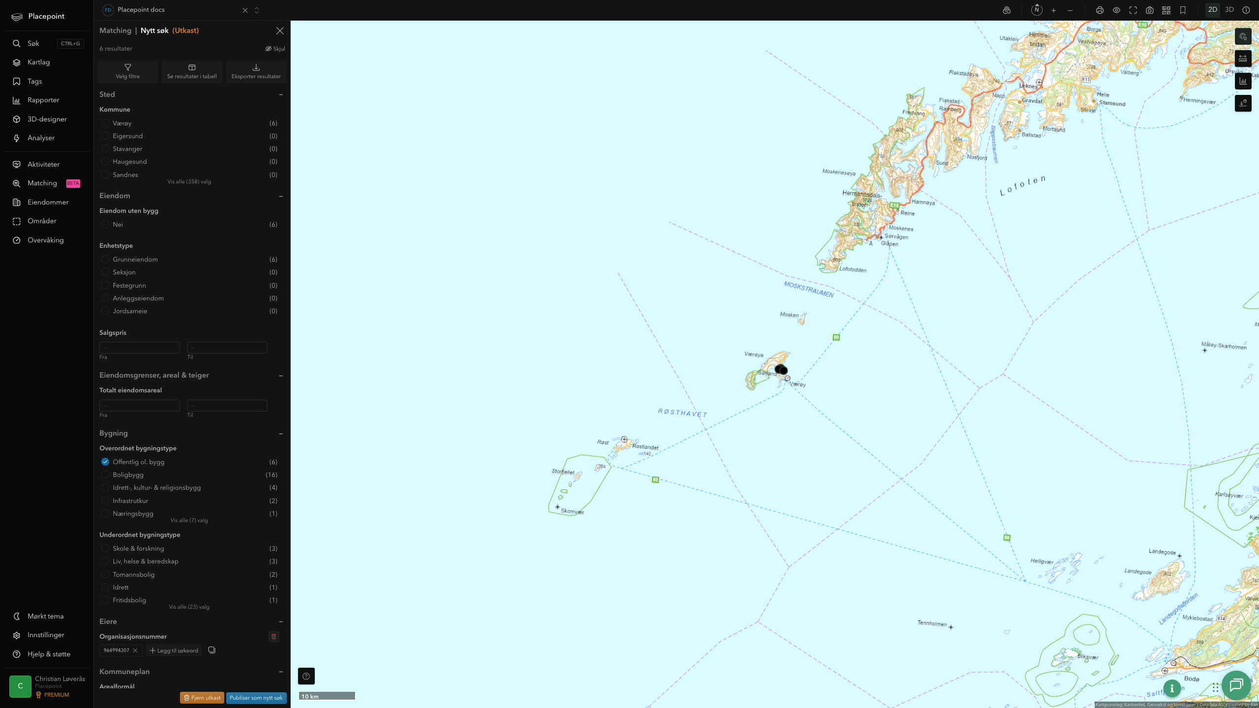Image resolution: width=1259 pixels, height=708 pixels.
Task: Click the map selection tool icon
Action: [x=1243, y=36]
